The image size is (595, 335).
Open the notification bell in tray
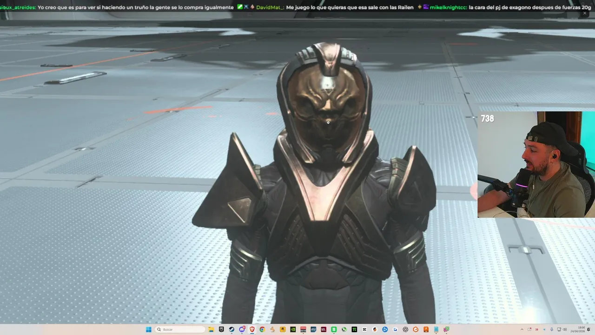pos(588,329)
